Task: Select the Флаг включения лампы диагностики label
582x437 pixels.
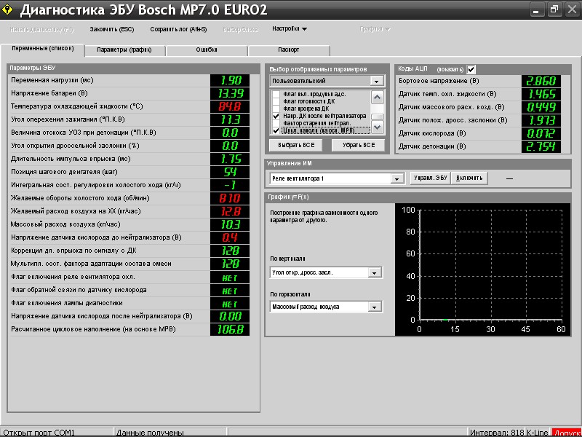Action: [x=67, y=303]
